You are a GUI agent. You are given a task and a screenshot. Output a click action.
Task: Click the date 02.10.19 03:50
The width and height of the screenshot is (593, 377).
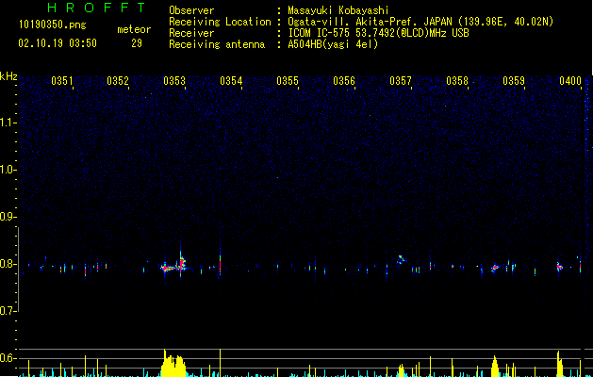pos(58,43)
